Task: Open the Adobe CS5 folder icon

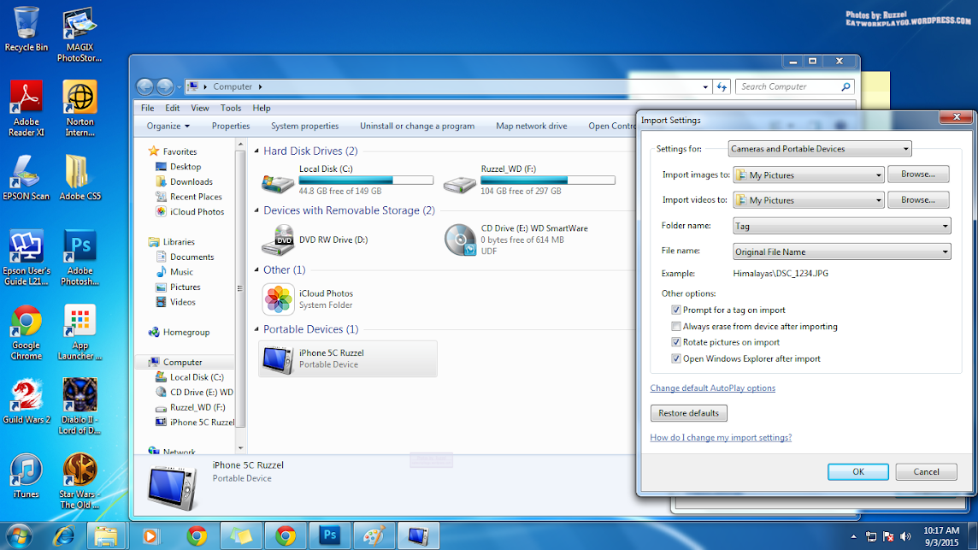Action: (80, 177)
